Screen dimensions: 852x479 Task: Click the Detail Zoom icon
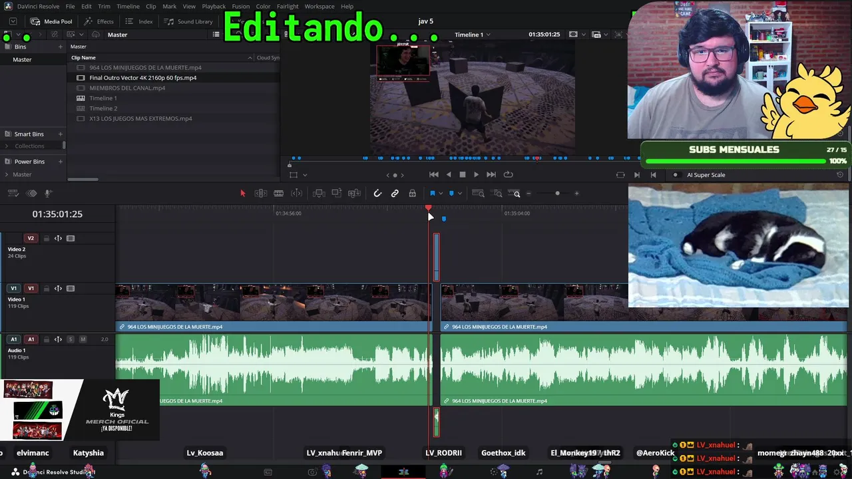498,194
